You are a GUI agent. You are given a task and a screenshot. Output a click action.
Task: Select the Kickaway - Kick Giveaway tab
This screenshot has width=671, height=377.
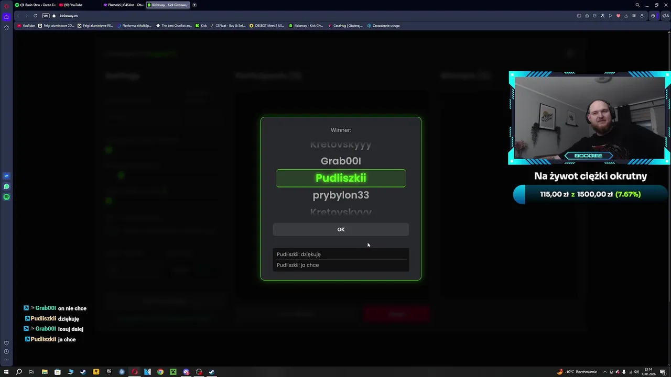(x=167, y=5)
